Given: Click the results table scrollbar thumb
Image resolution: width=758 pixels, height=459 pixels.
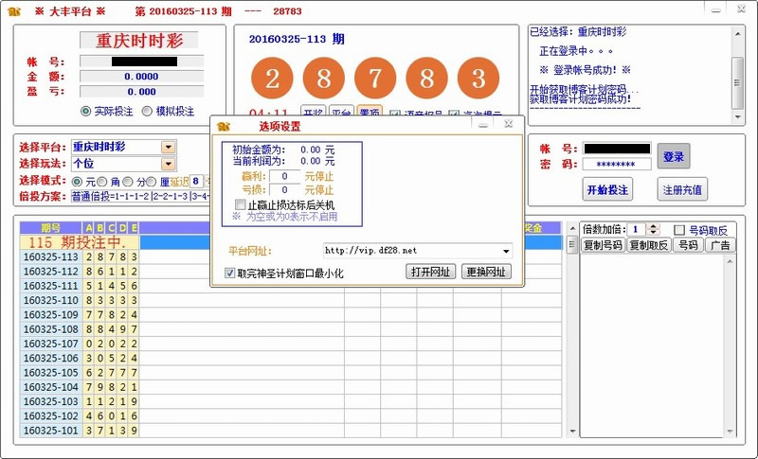Looking at the screenshot, I should click(x=572, y=244).
